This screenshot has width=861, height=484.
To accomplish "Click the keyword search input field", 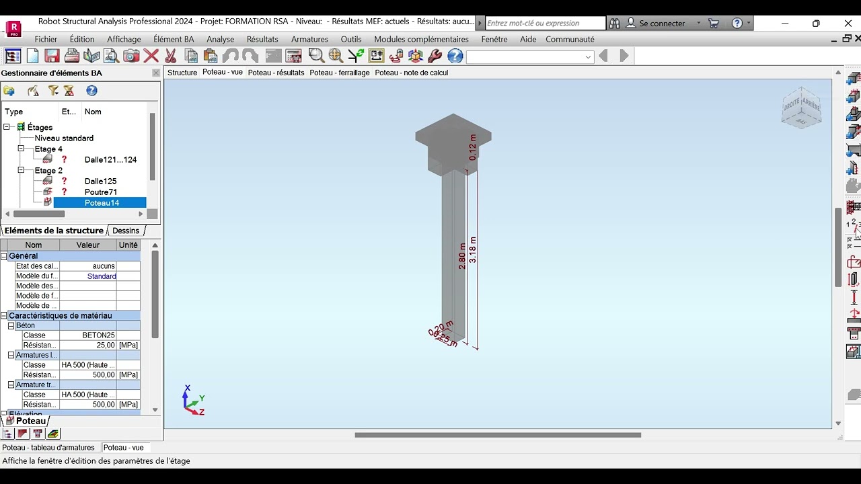I will click(x=546, y=23).
